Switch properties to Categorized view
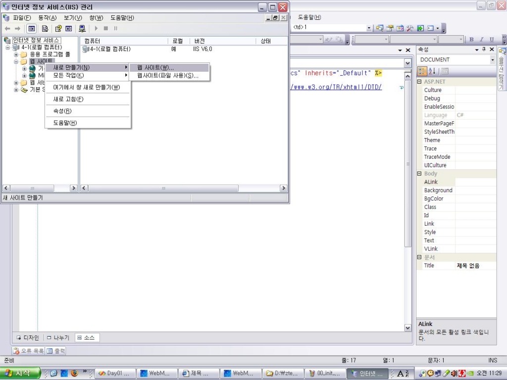Screen dimensions: 507x380 (422, 71)
